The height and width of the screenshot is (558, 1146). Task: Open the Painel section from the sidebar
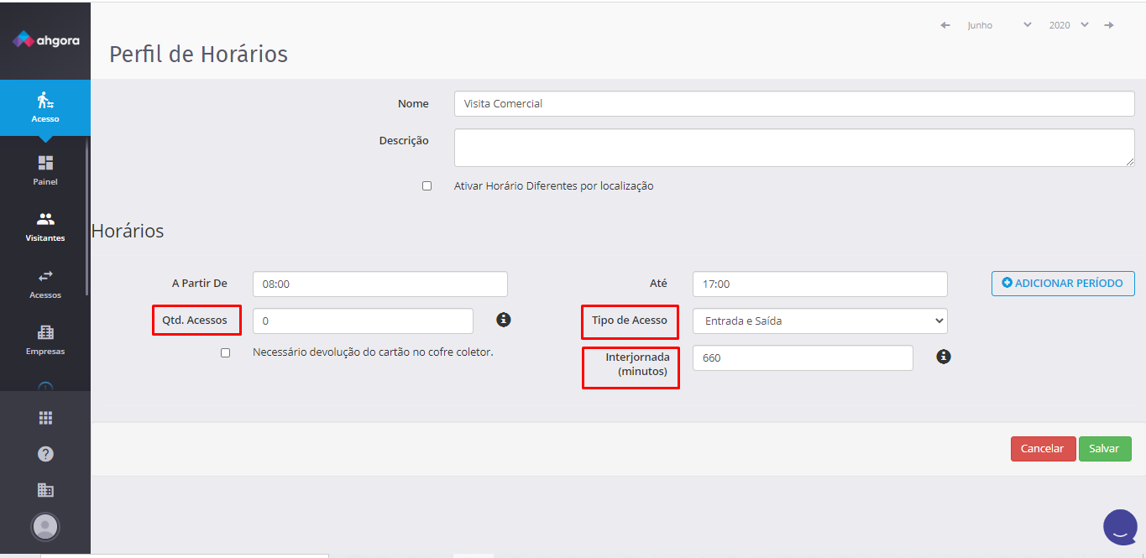(45, 166)
